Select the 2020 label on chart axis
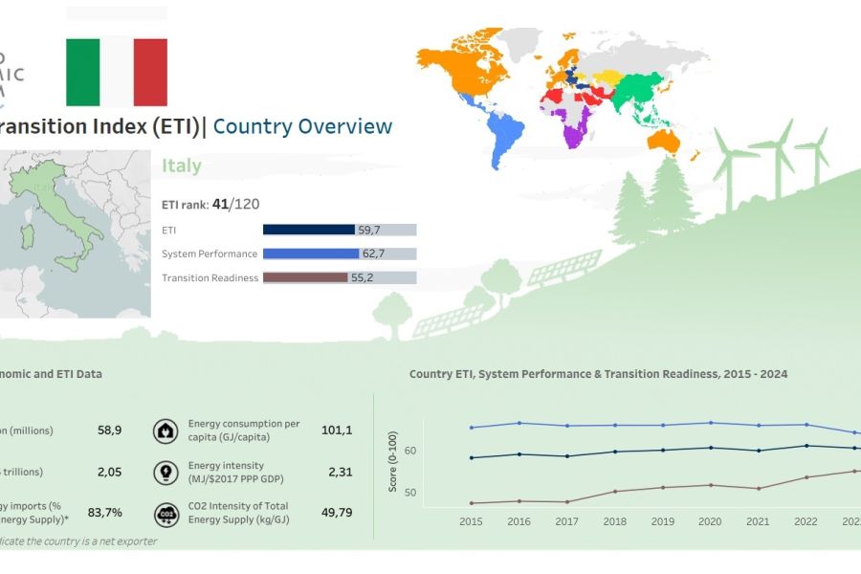 [x=709, y=521]
